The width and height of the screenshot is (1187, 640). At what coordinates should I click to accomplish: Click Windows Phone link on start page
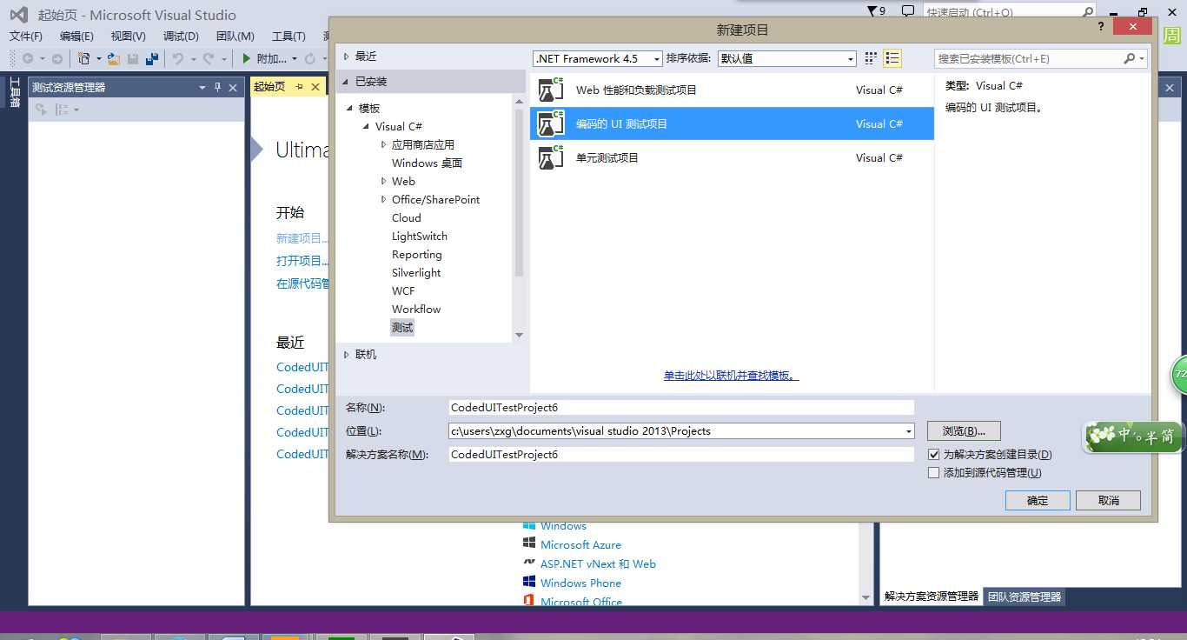coord(580,583)
